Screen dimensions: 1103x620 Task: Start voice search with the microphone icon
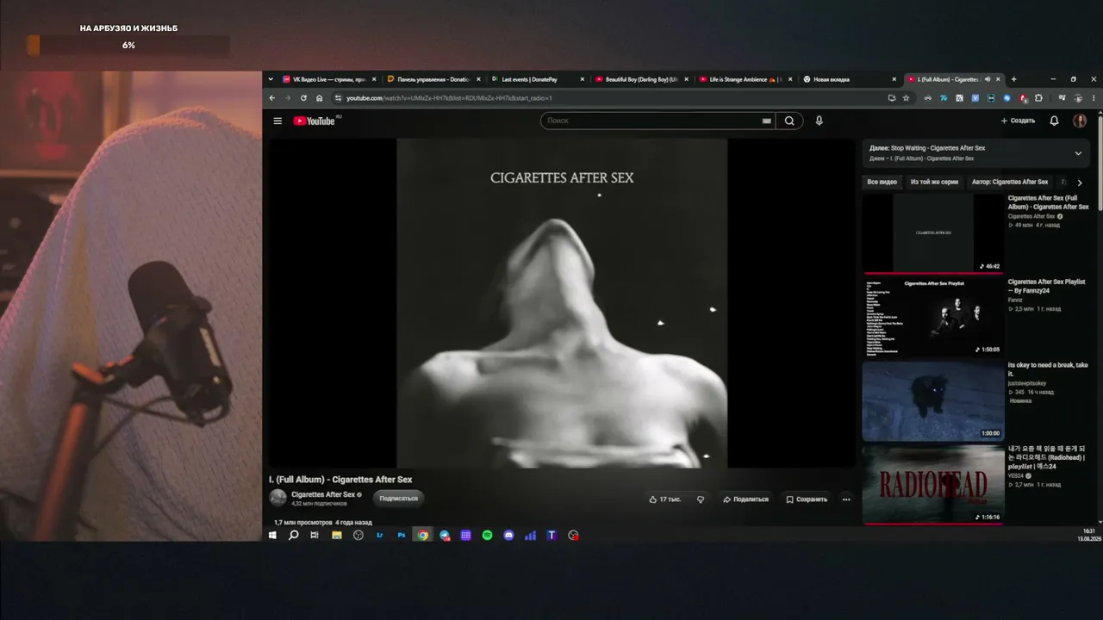tap(819, 121)
